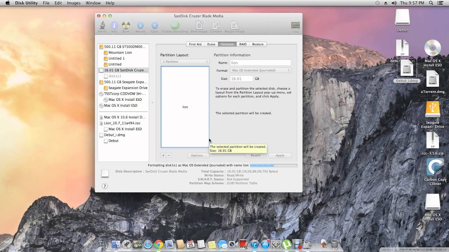Open Reminders checklist in the Dock
Screen dimensions: 449x252
(x=201, y=244)
